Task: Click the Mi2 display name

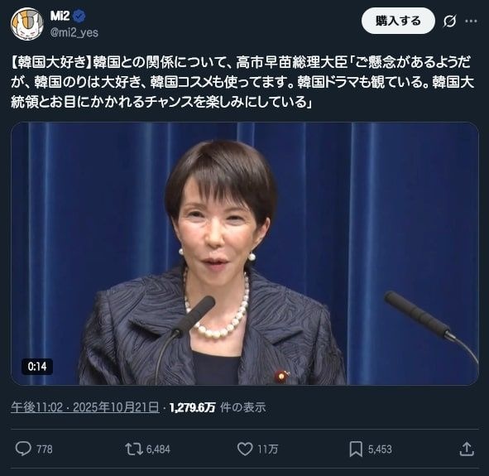Action: click(x=60, y=16)
